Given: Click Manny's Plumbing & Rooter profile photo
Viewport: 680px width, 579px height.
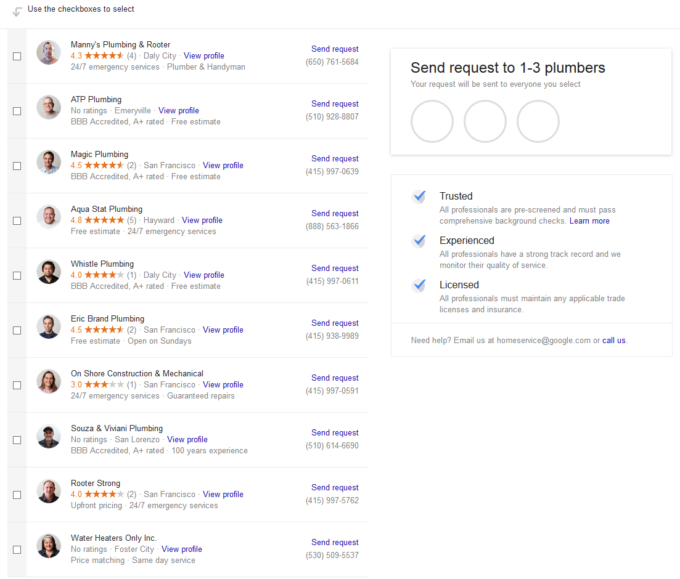Looking at the screenshot, I should click(x=49, y=53).
